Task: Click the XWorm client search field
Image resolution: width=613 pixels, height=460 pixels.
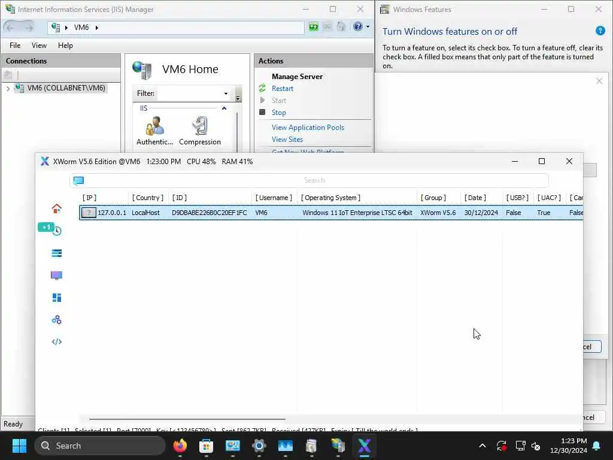Action: coord(314,180)
